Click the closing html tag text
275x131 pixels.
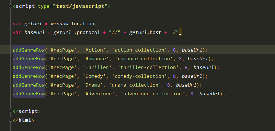[x=24, y=120]
